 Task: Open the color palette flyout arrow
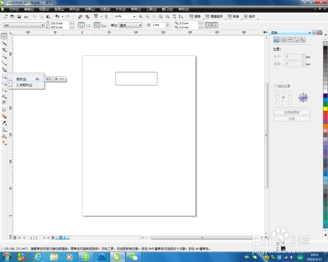click(325, 34)
